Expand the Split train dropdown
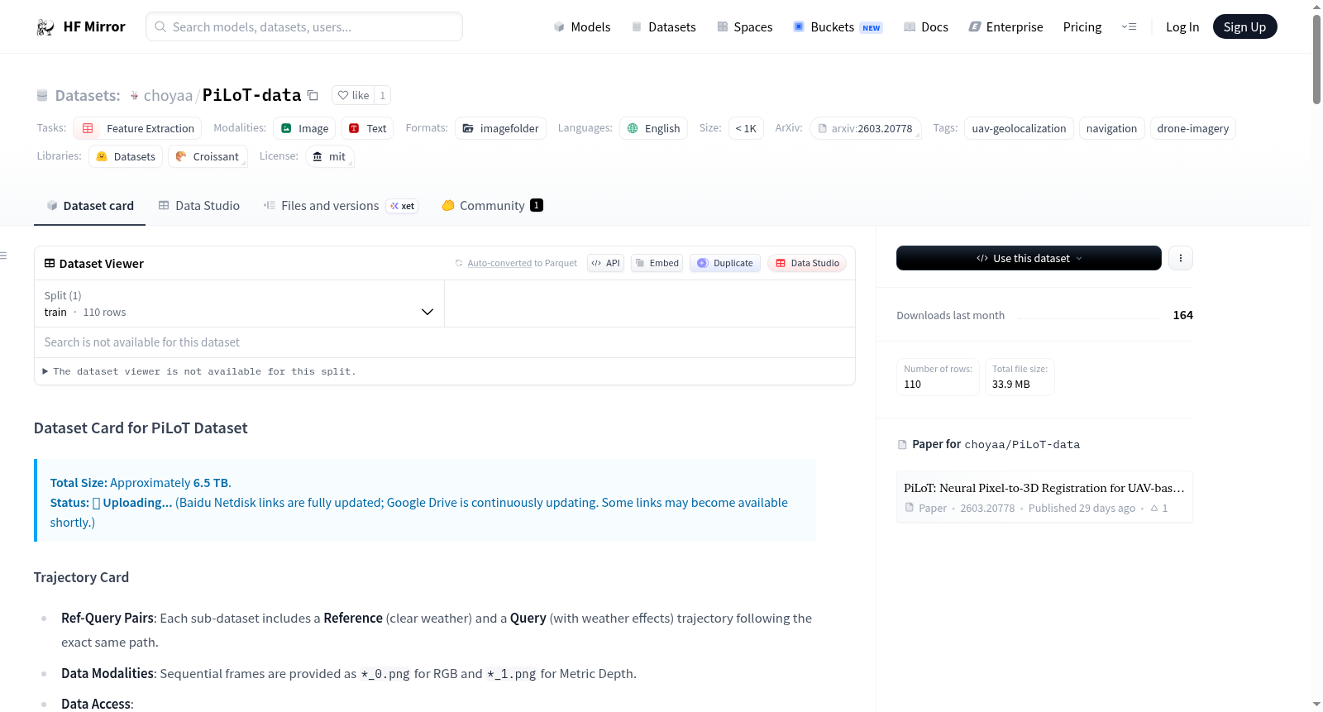1323x712 pixels. [239, 303]
